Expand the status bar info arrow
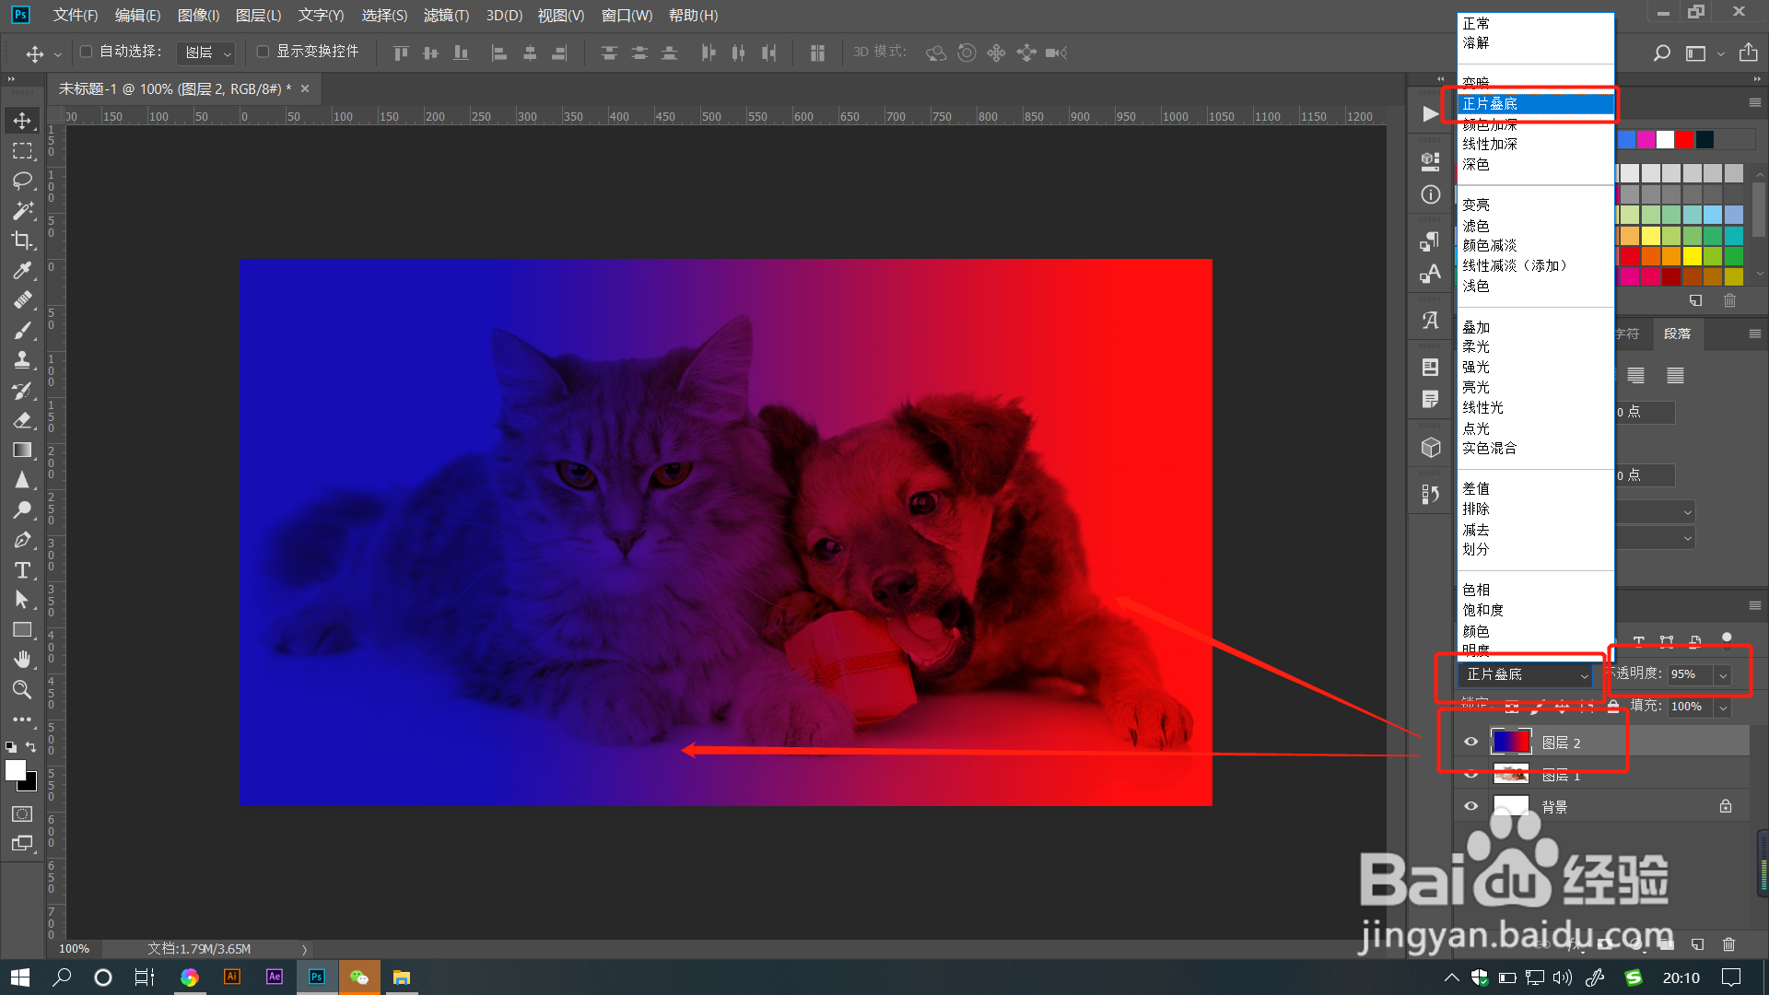 pos(304,949)
